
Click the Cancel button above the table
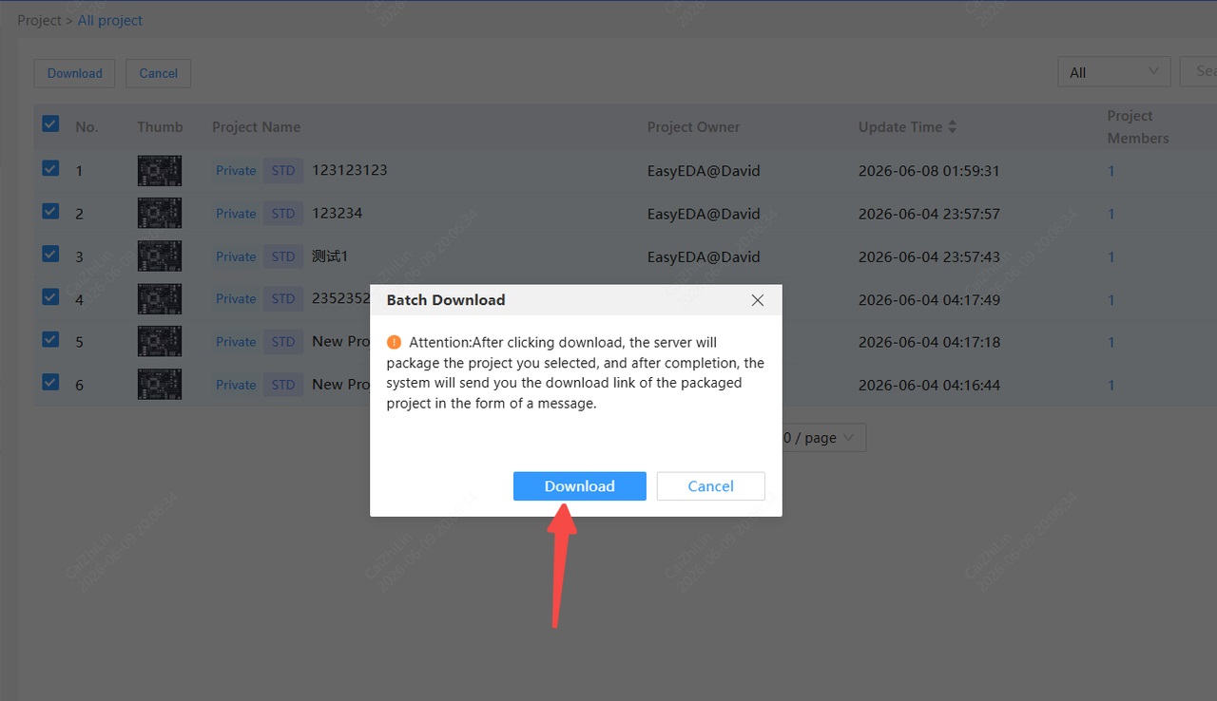tap(158, 73)
